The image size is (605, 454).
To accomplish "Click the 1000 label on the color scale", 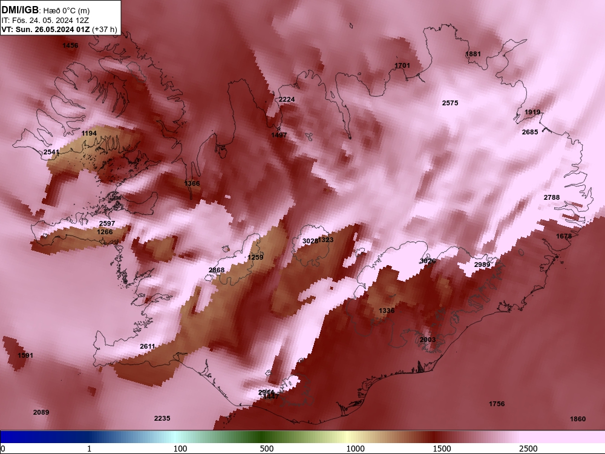I will click(355, 449).
